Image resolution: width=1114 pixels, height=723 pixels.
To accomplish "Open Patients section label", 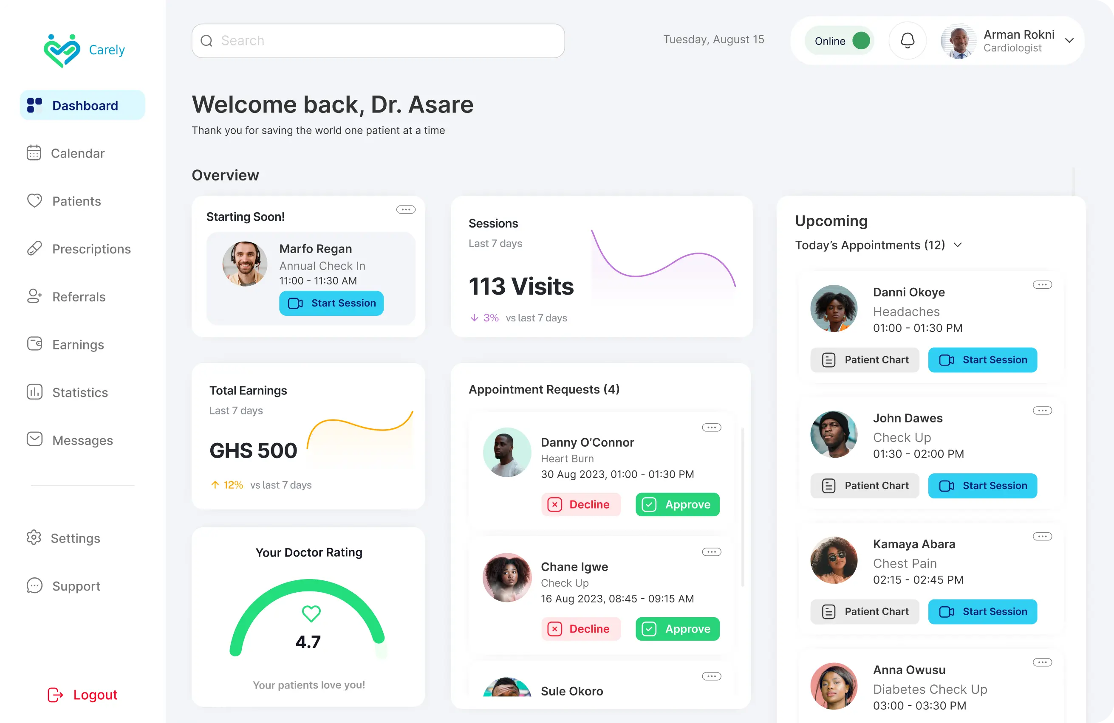I will [76, 201].
